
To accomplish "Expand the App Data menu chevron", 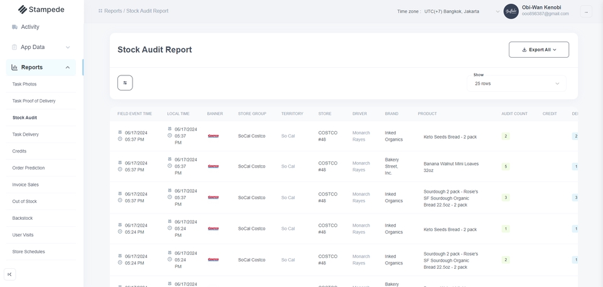I will (68, 47).
